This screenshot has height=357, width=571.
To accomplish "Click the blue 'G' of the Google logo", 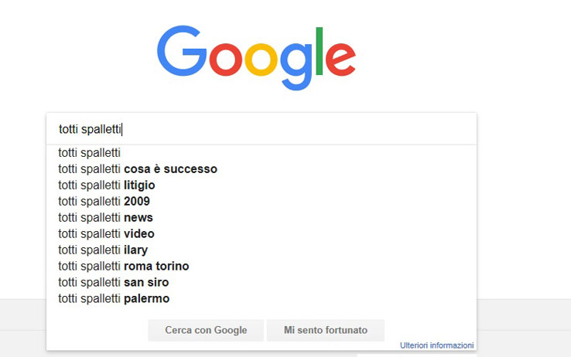I will click(x=181, y=50).
